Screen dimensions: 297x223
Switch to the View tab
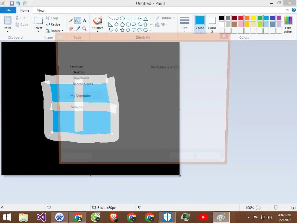[x=41, y=10]
